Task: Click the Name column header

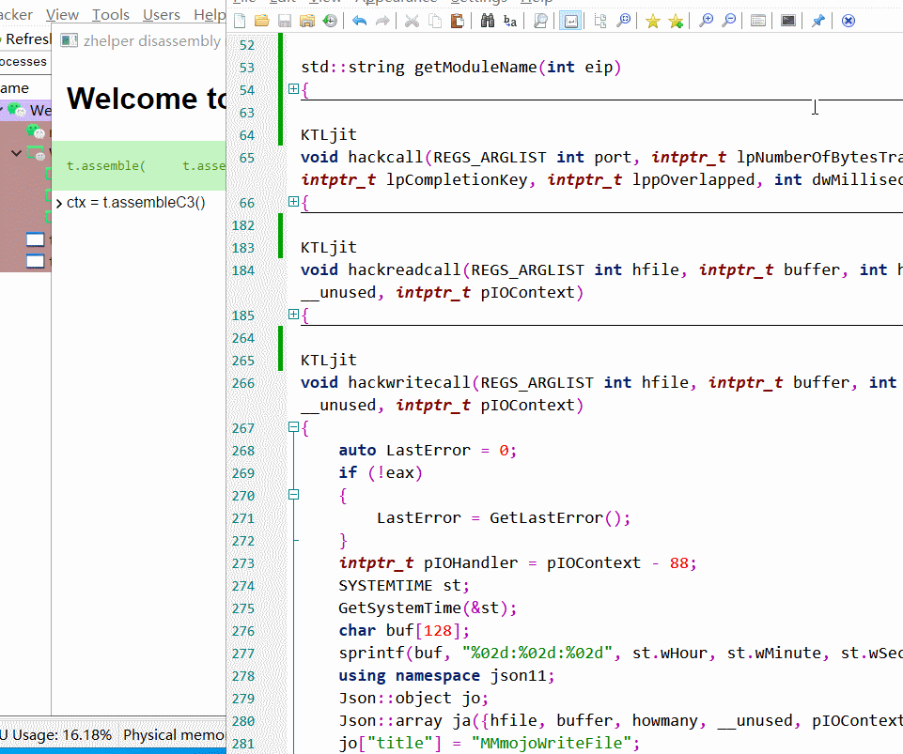Action: point(14,88)
